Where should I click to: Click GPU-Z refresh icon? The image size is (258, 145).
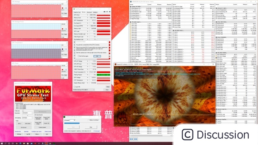coord(107,12)
